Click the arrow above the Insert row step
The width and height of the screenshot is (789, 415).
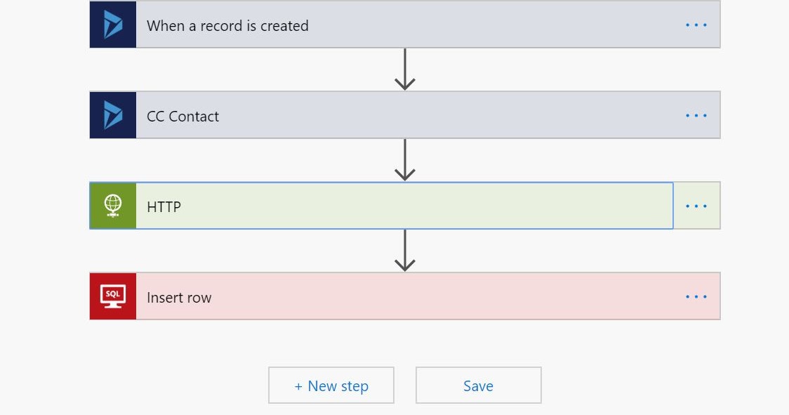(x=404, y=251)
